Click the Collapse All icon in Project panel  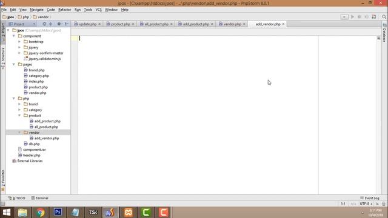[51, 24]
